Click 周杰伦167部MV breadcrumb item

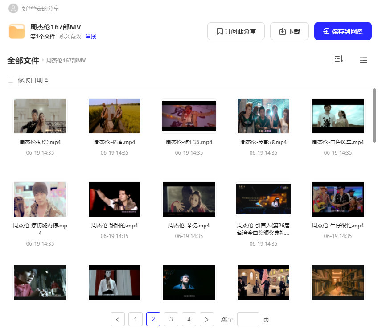click(x=66, y=61)
